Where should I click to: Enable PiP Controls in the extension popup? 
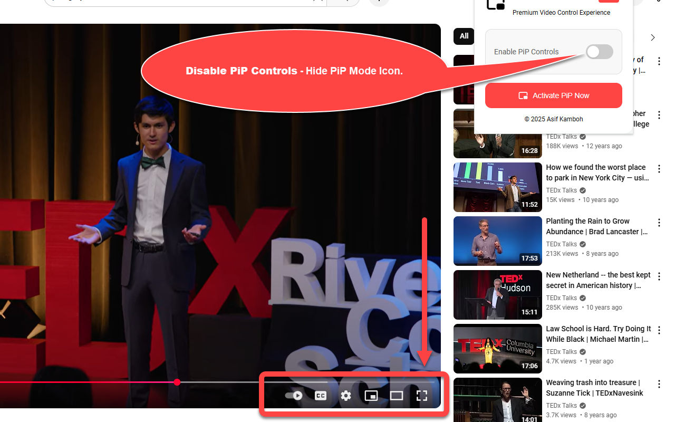599,52
